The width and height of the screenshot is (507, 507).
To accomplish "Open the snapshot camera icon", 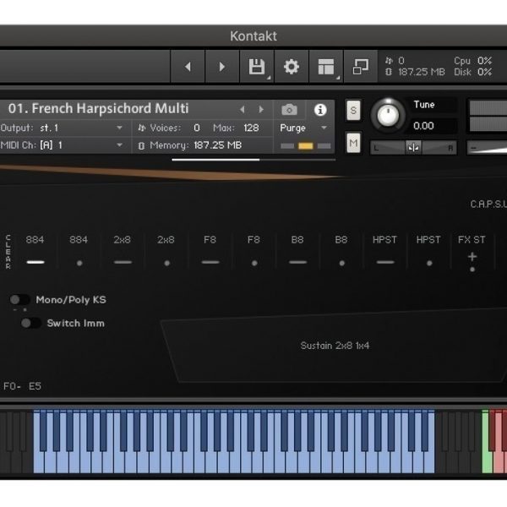I will tap(289, 110).
